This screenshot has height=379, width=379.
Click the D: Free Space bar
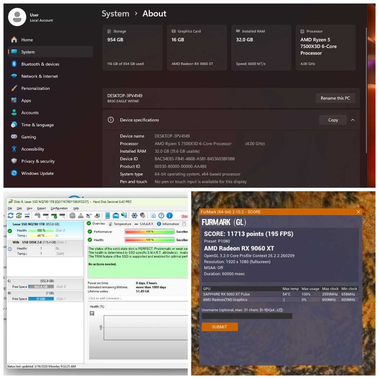coord(41,299)
